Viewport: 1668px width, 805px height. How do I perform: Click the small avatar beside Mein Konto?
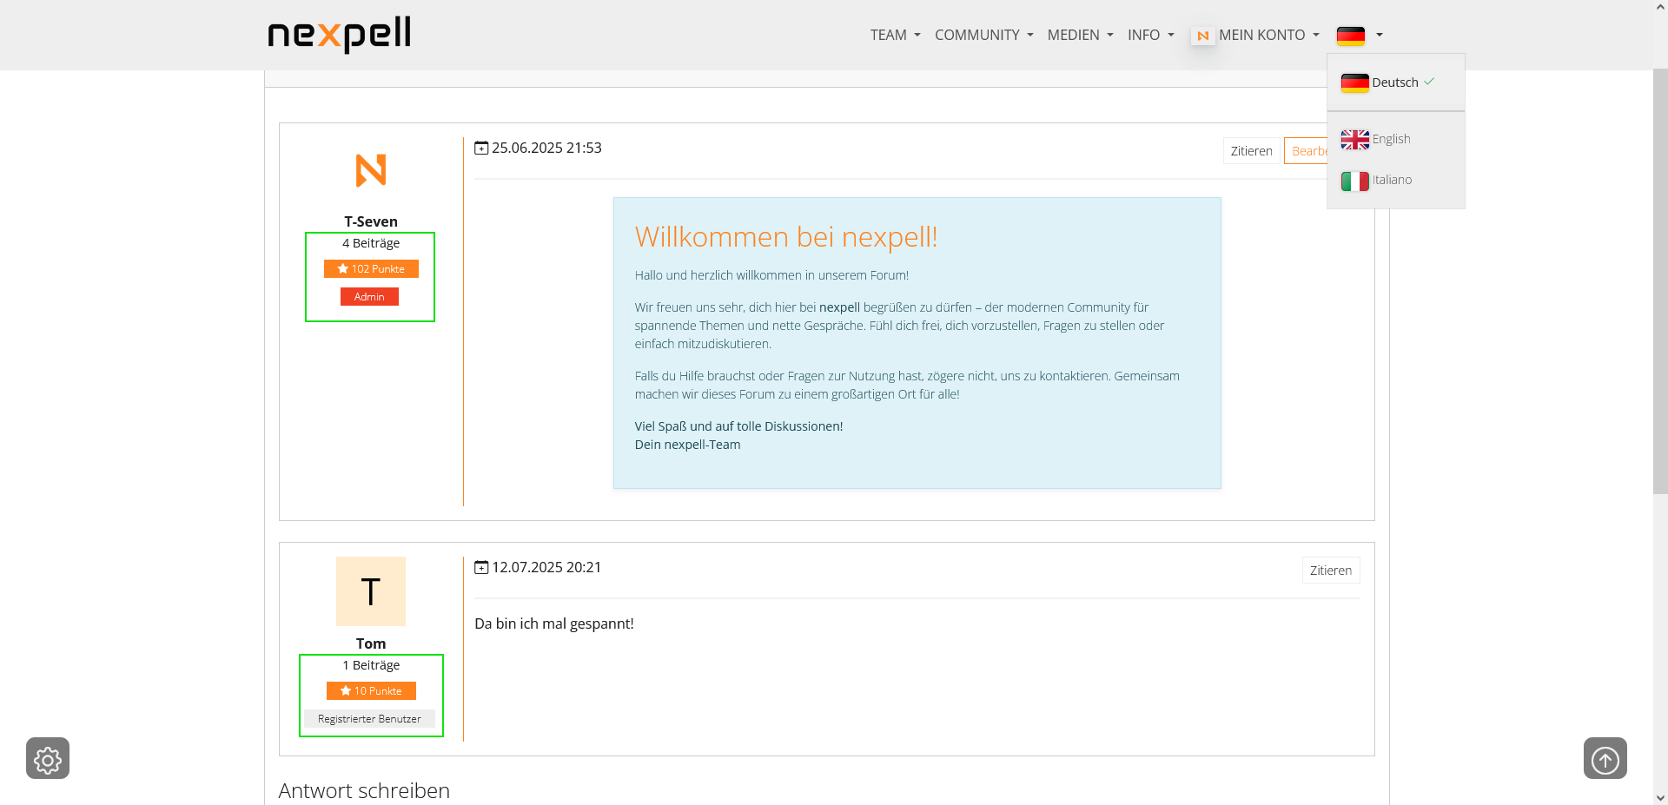tap(1203, 36)
